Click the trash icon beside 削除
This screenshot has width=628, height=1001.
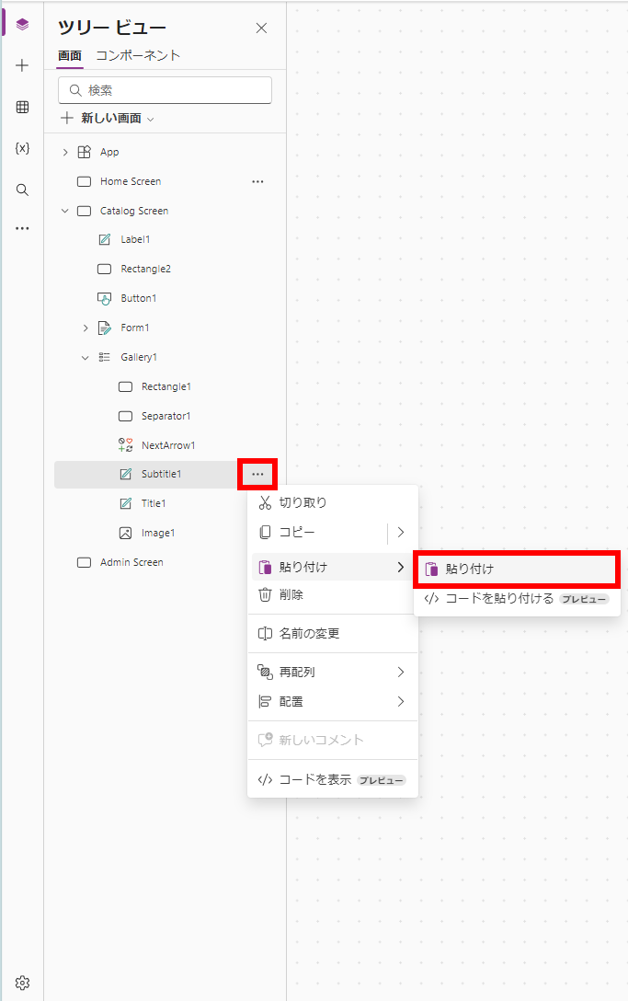pos(265,594)
